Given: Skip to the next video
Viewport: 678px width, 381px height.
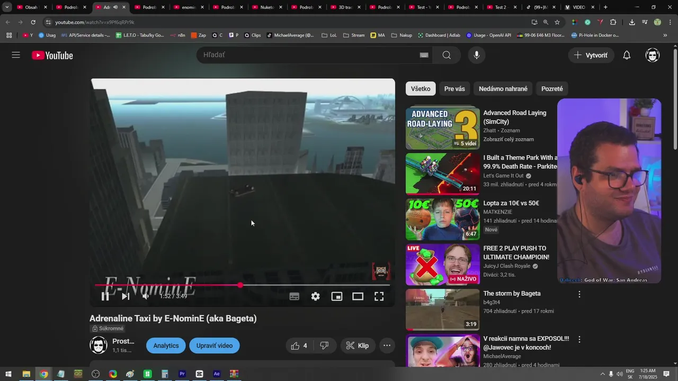Looking at the screenshot, I should coord(126,296).
